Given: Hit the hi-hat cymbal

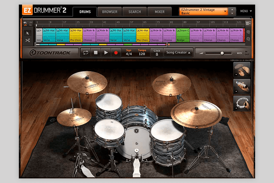Looking at the screenshot, I should pos(74,117).
